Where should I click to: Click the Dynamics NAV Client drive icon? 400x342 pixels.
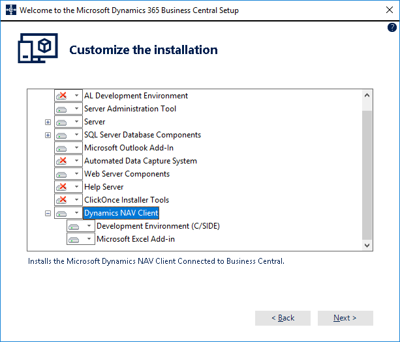61,213
